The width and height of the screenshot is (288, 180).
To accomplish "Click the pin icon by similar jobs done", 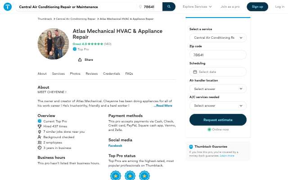I will point(40,132).
